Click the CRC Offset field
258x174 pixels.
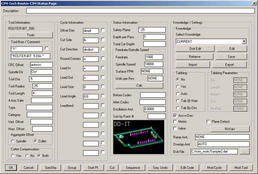click(42, 65)
